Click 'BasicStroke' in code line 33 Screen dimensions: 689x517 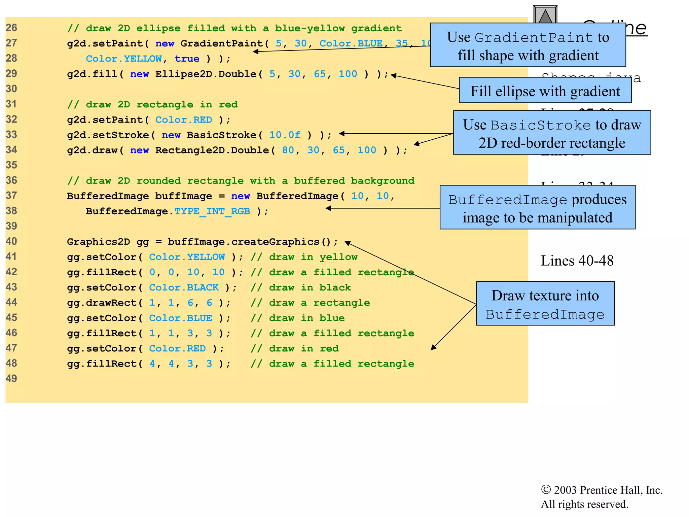[x=221, y=135]
